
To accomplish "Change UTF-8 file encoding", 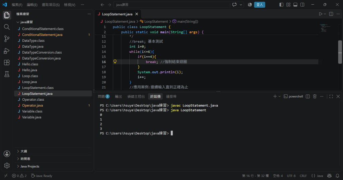I will point(291,176).
